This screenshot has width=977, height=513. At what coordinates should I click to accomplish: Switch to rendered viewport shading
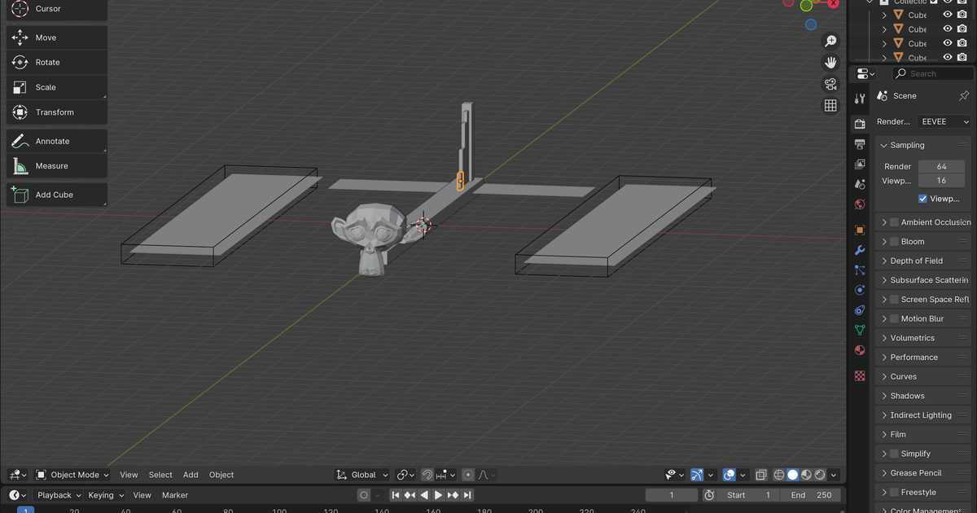[819, 475]
